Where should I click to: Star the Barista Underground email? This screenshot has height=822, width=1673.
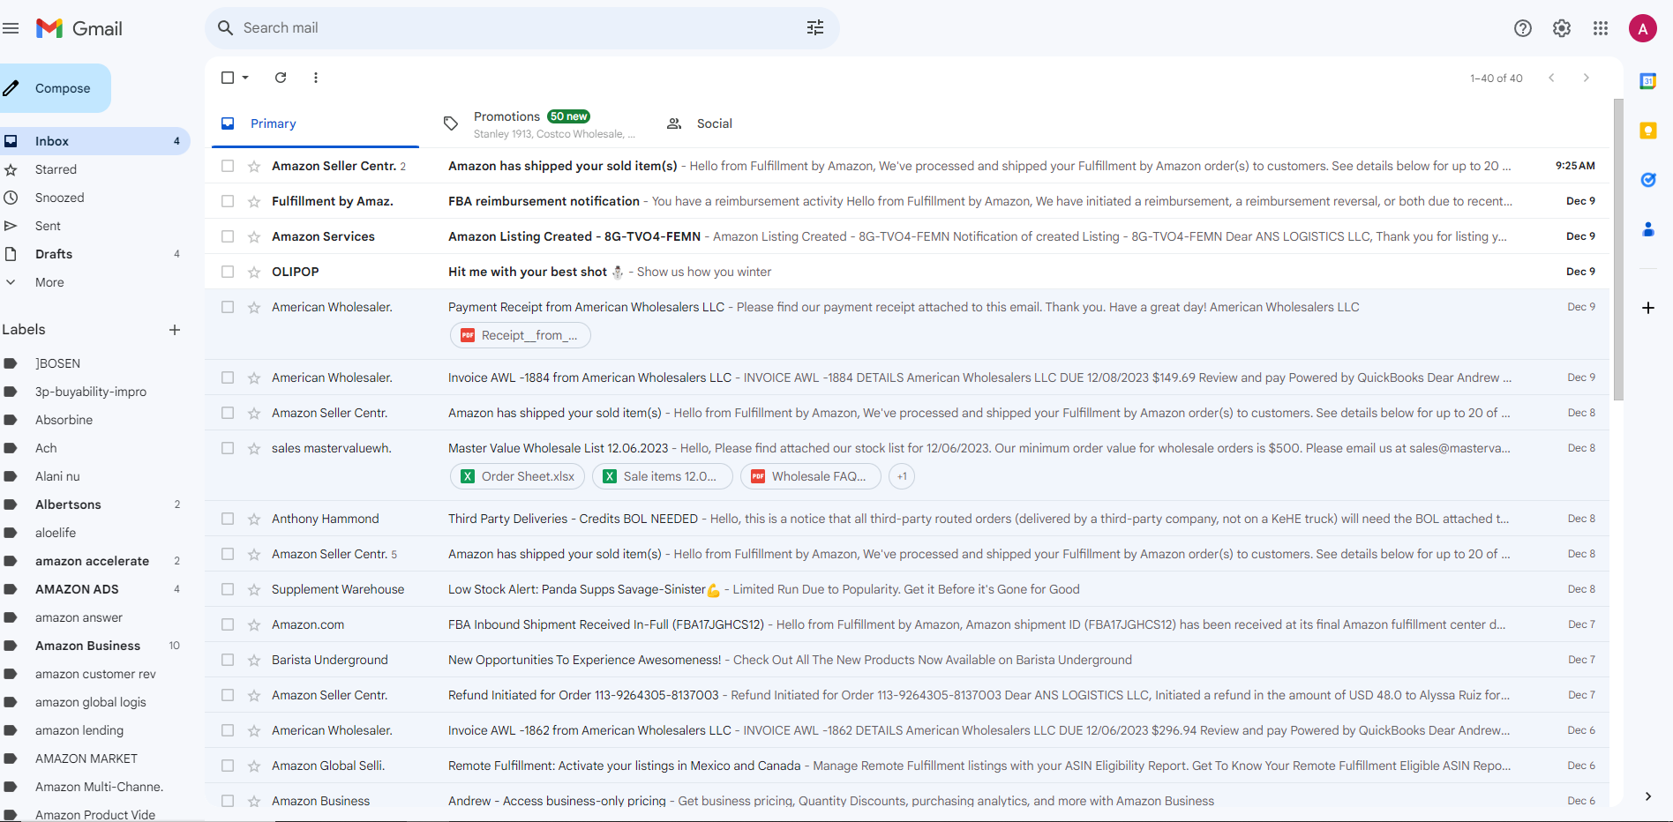254,660
